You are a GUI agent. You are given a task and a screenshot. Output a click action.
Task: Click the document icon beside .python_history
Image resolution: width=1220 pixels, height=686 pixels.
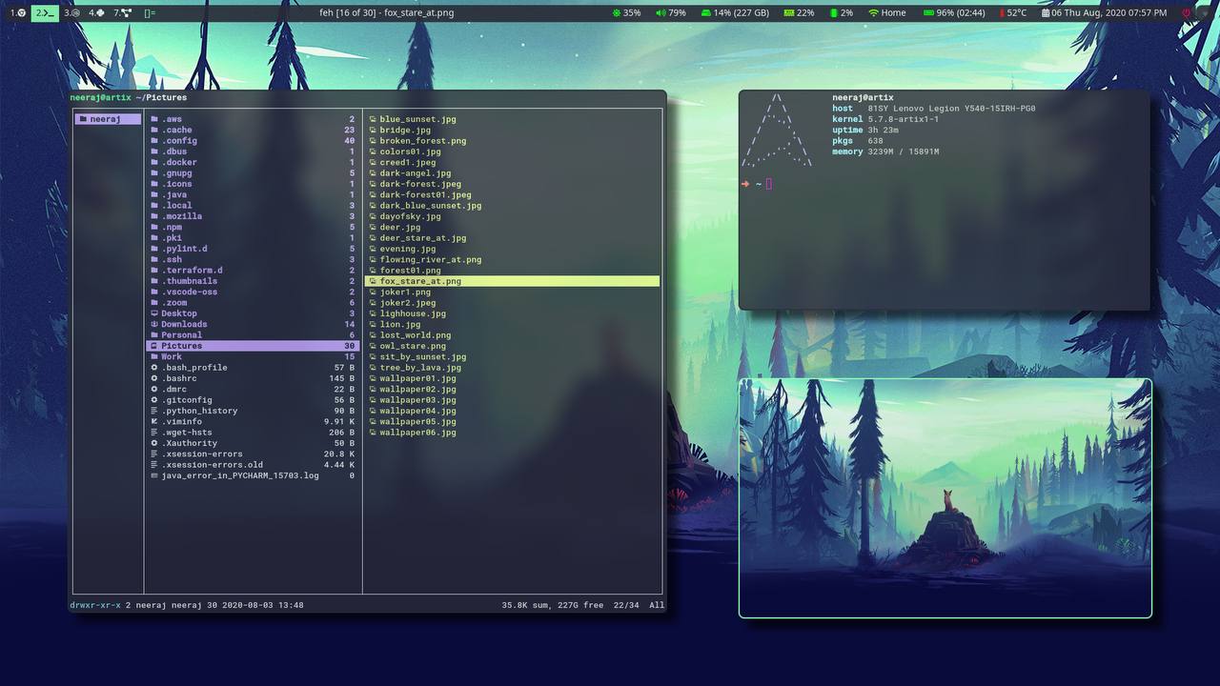154,411
